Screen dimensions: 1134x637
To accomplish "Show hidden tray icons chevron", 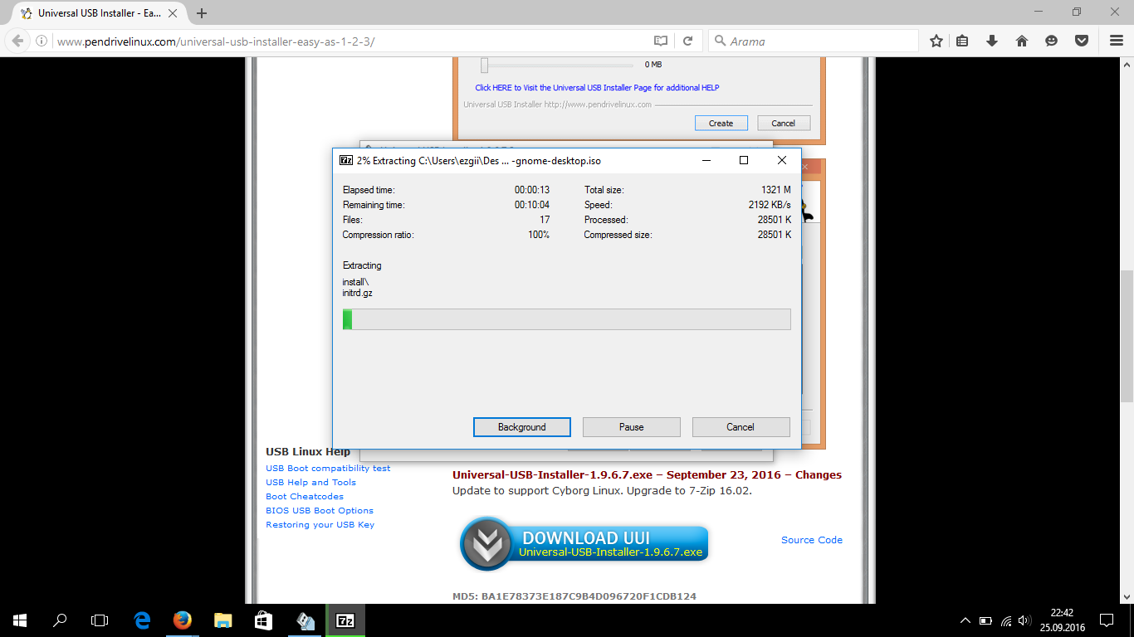I will [965, 620].
